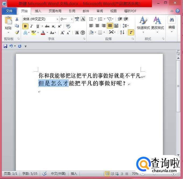
Task: Decrease paragraph indent
Action: pyautogui.click(x=120, y=19)
